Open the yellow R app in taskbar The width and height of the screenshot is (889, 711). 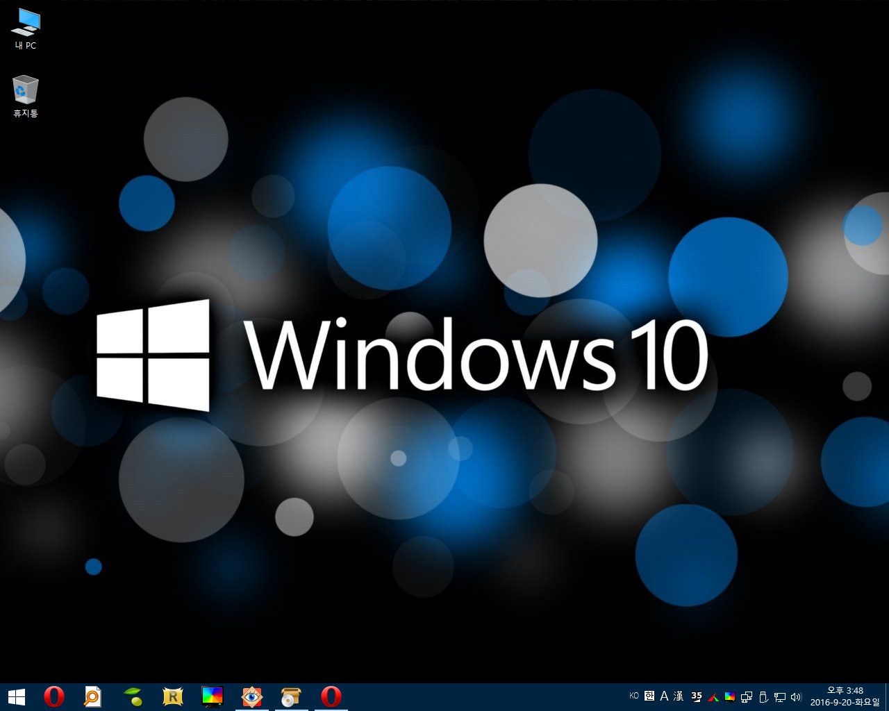[x=172, y=696]
